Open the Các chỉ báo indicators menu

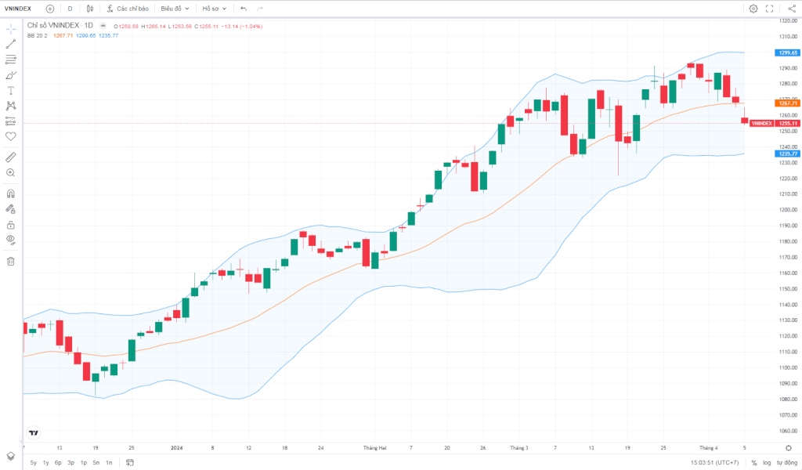point(128,9)
